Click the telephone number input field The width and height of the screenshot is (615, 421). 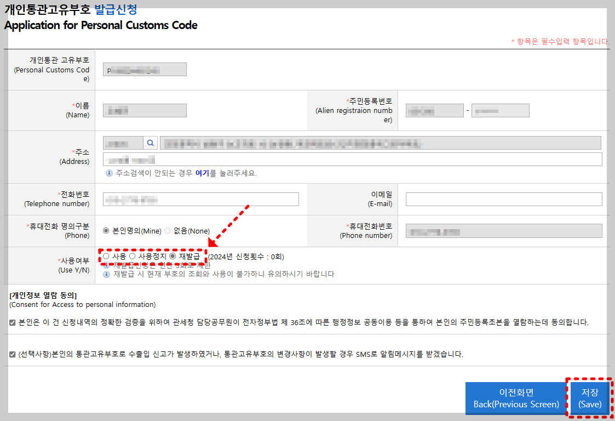[200, 199]
